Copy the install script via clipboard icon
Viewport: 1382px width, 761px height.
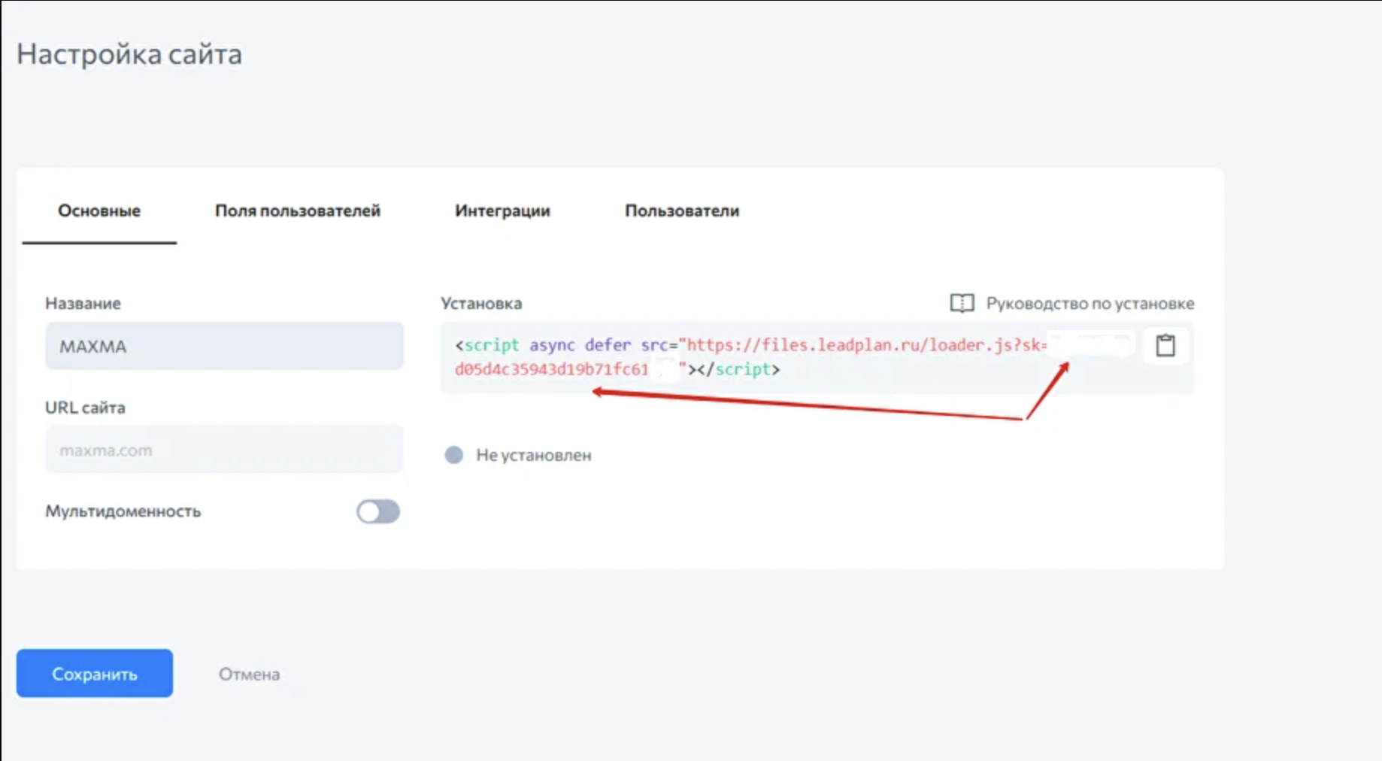coord(1165,346)
